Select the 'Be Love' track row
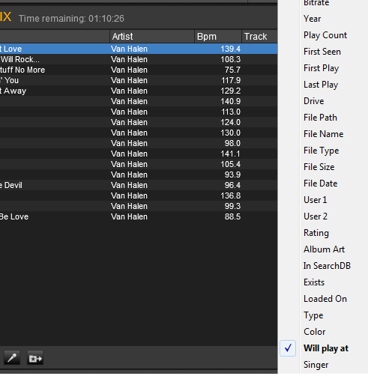The image size is (368, 376). pyautogui.click(x=139, y=216)
